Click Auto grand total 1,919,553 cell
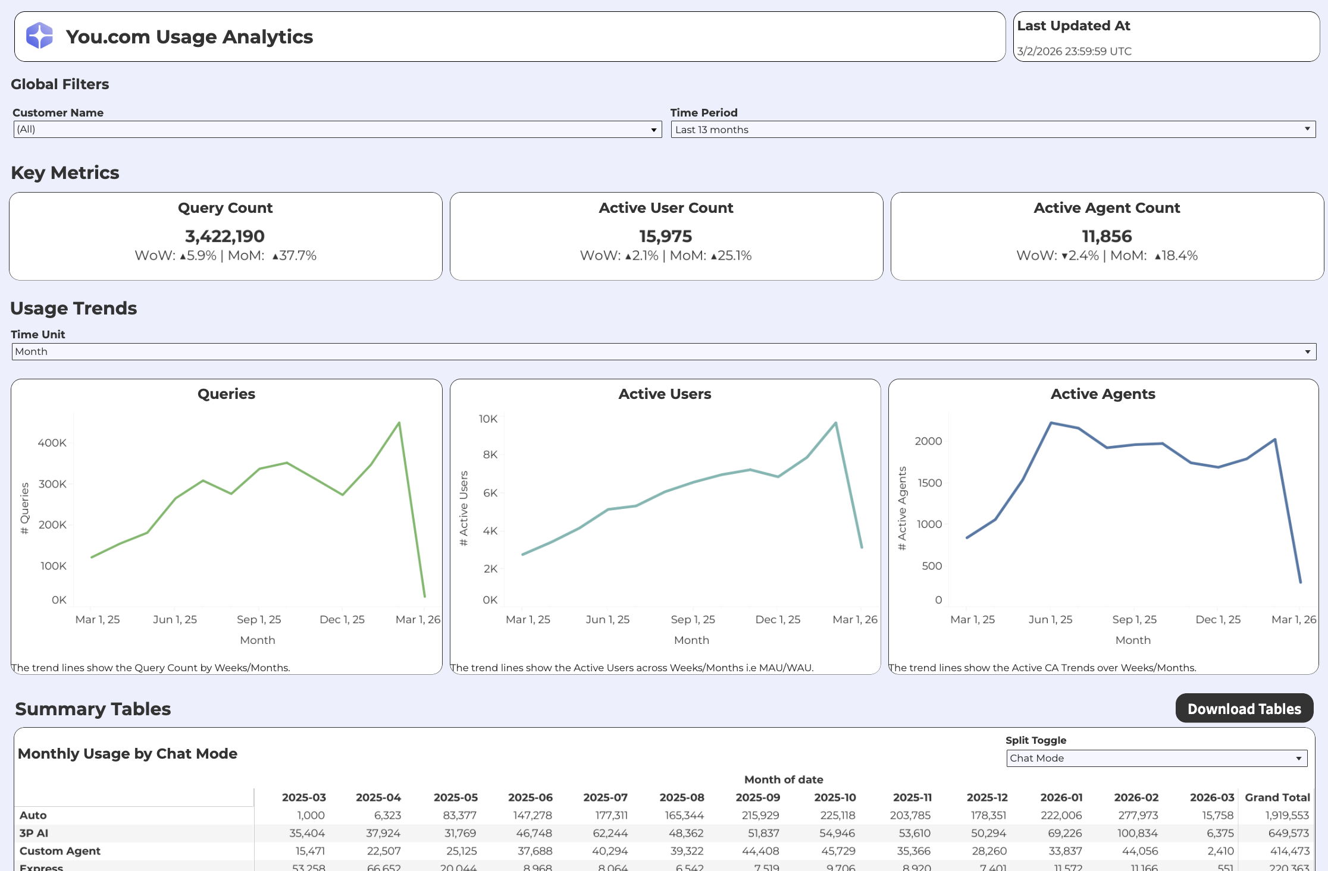Viewport: 1328px width, 871px height. point(1287,815)
